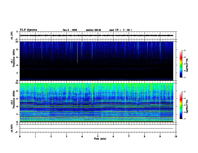Click time axis tick label "3"

(66, 136)
